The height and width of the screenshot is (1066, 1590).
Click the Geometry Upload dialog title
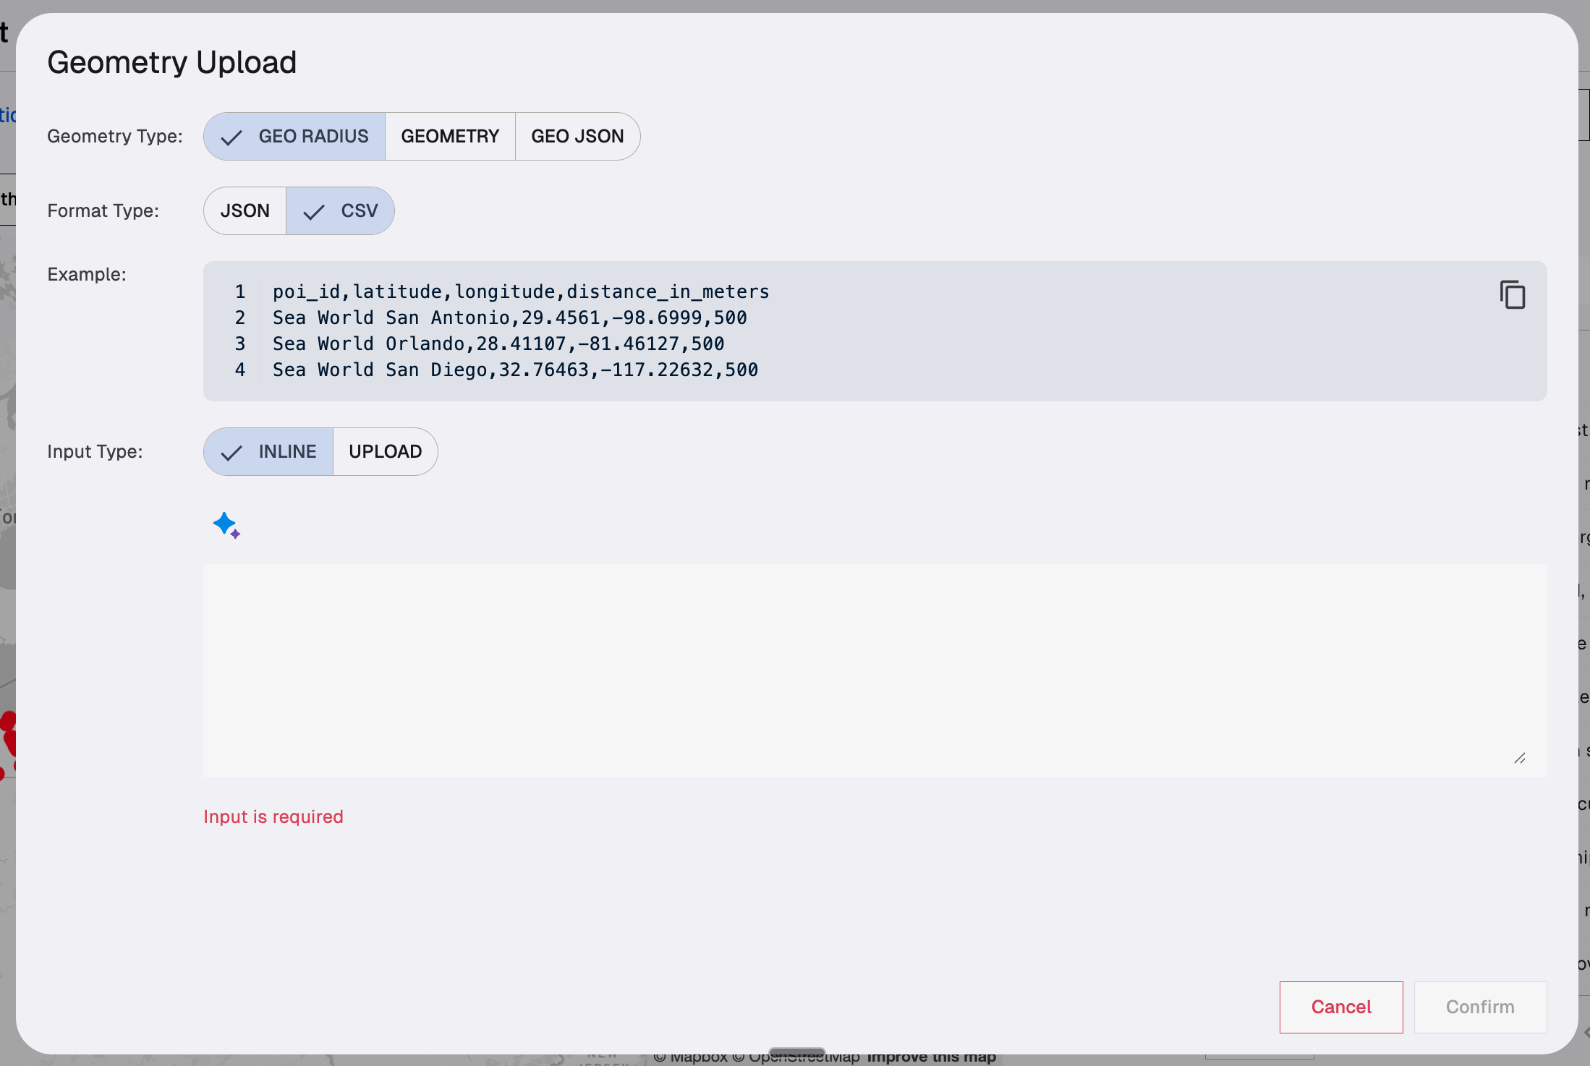click(172, 63)
